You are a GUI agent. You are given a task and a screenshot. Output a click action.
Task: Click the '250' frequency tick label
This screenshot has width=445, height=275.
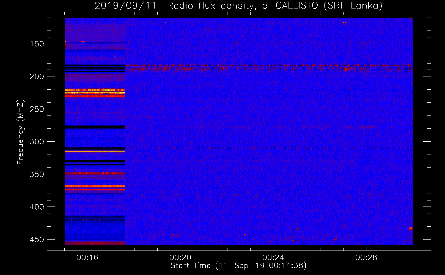[x=37, y=109]
